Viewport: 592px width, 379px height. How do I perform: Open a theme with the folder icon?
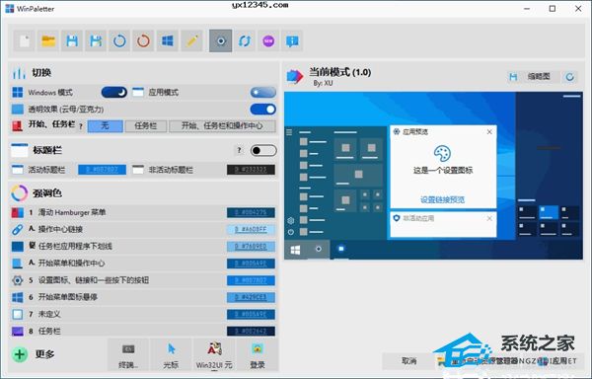pos(48,40)
